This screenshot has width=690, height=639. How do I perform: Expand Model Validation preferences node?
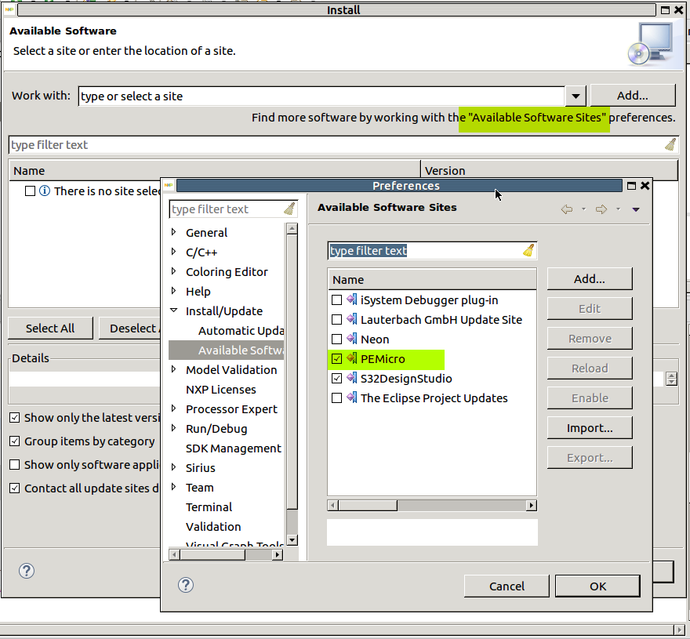(174, 369)
